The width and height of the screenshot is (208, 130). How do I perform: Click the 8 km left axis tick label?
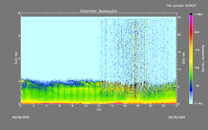point(19,13)
